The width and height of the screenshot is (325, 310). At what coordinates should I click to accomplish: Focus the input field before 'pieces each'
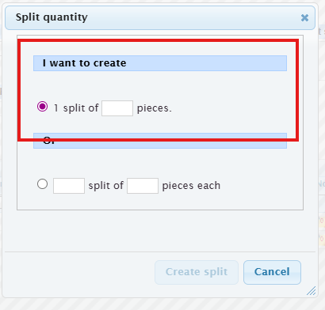point(143,186)
